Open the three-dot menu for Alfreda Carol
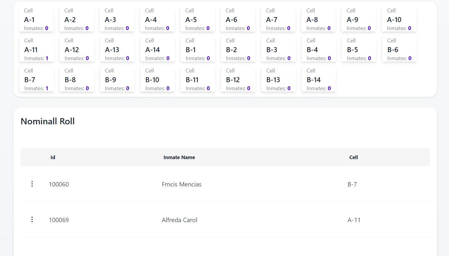 pyautogui.click(x=32, y=220)
